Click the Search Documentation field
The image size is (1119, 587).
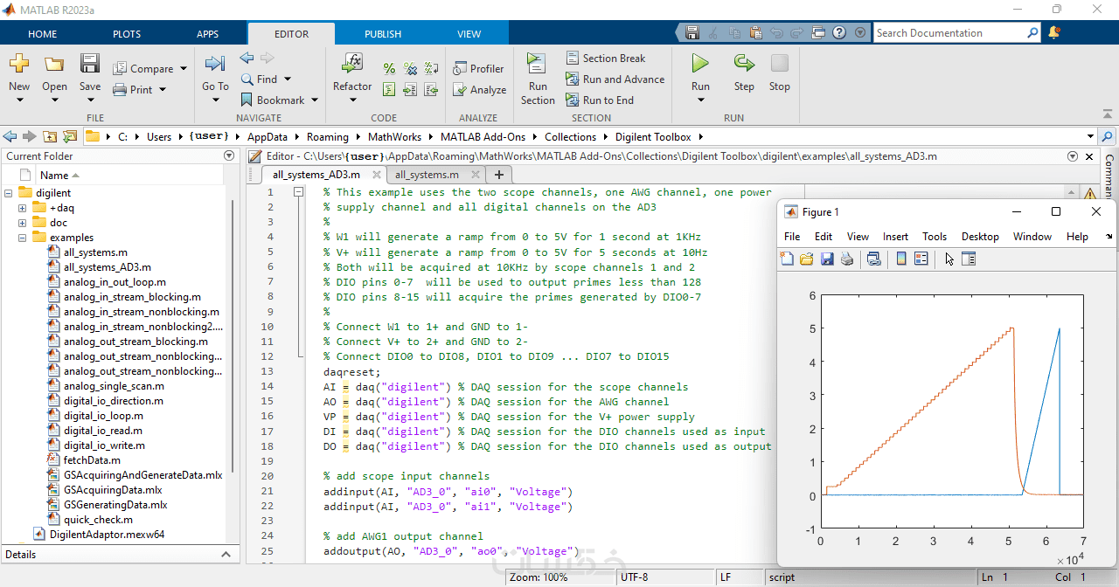(951, 32)
